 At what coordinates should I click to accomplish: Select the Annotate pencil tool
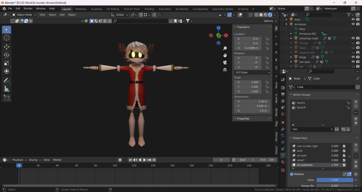coord(6,81)
